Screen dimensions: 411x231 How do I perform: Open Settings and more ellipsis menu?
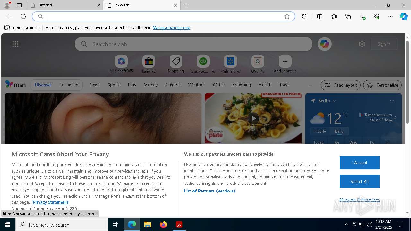390,16
